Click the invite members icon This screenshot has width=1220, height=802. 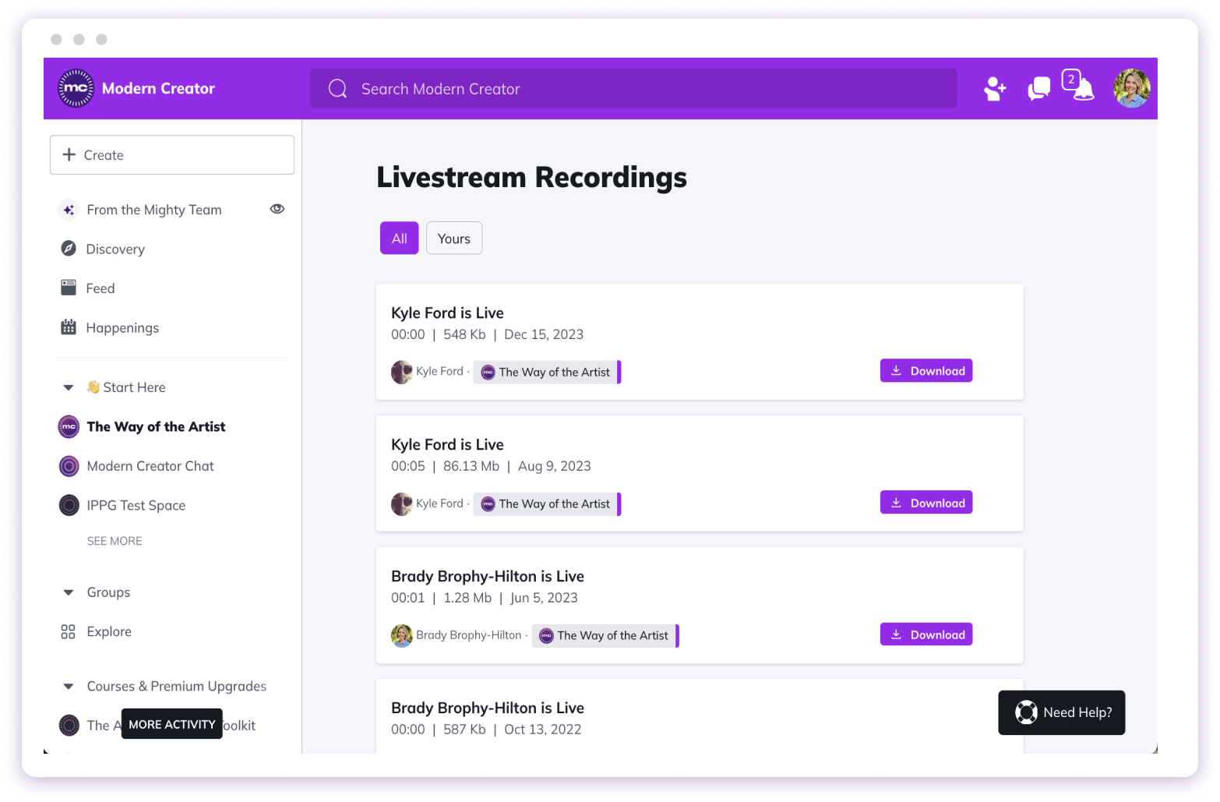994,88
